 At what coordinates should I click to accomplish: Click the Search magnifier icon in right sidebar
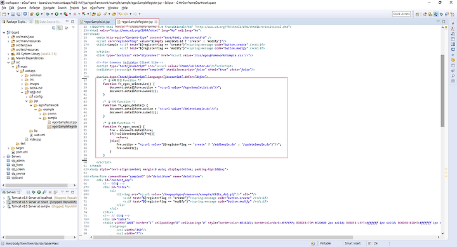tap(453, 76)
